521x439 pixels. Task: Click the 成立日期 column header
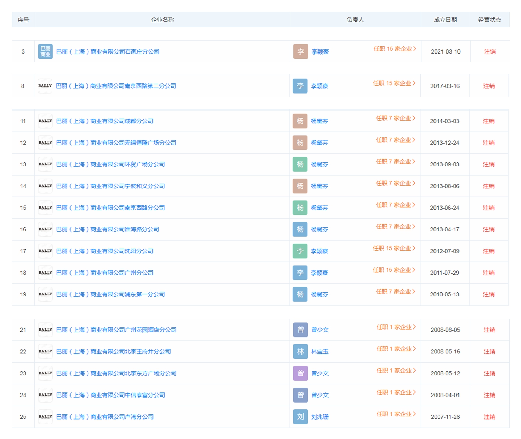coord(445,20)
